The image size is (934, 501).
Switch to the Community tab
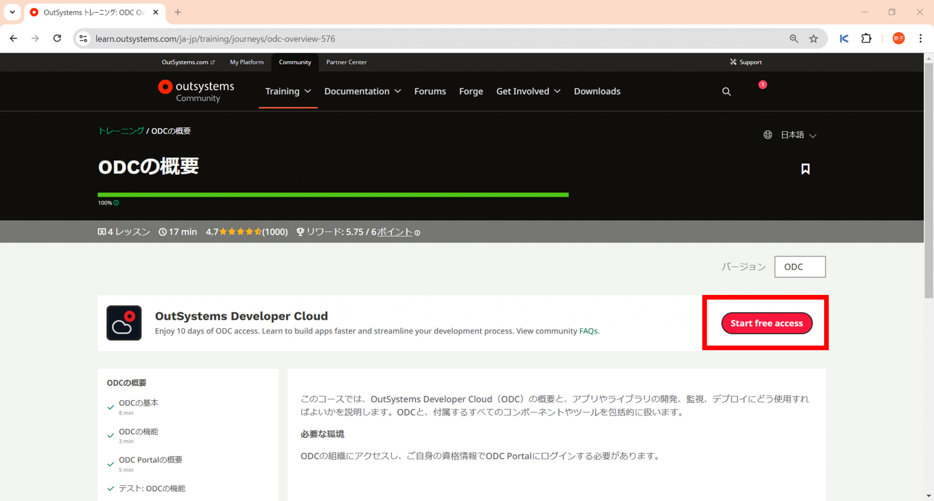coord(295,62)
